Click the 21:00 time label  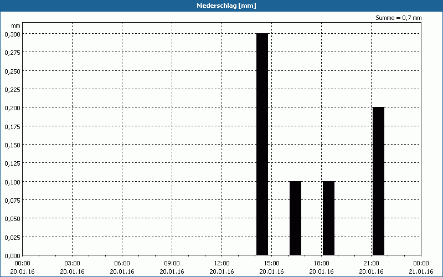click(371, 264)
